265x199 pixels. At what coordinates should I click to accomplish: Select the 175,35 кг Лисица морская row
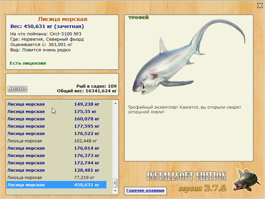pos(56,112)
